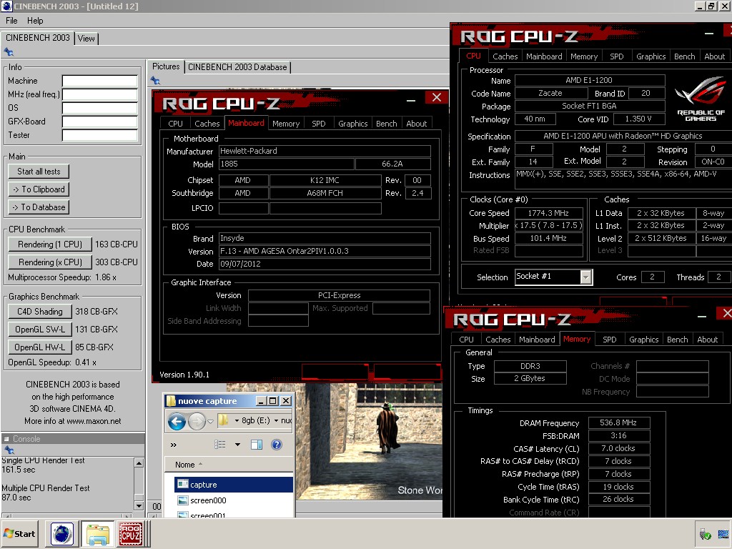The height and width of the screenshot is (549, 732).
Task: Open the ROG CPU-Z taskbar icon
Action: pos(132,534)
